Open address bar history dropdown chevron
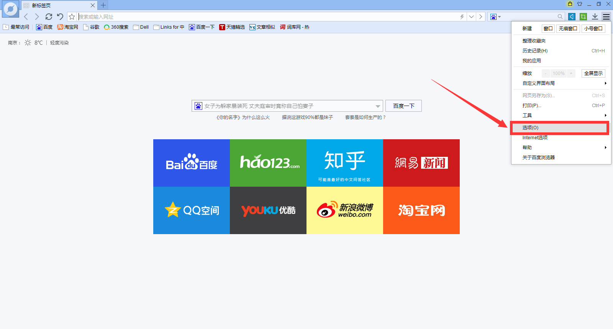613x329 pixels. 472,17
